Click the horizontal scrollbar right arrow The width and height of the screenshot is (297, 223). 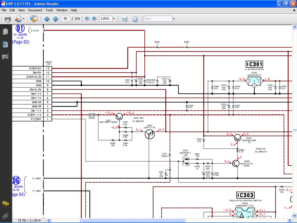pos(289,220)
